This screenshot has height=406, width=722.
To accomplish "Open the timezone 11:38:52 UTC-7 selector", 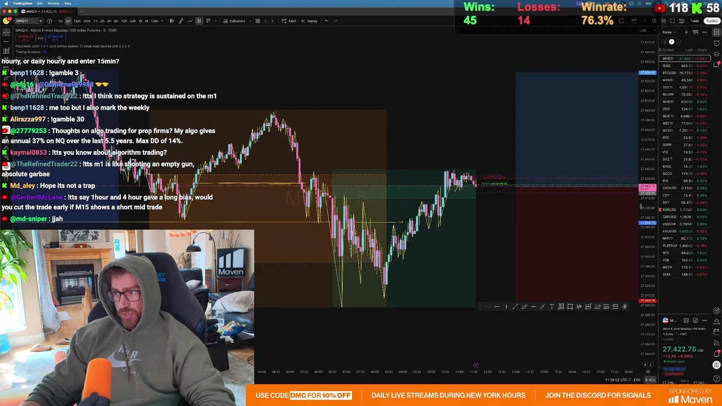I will (x=618, y=379).
